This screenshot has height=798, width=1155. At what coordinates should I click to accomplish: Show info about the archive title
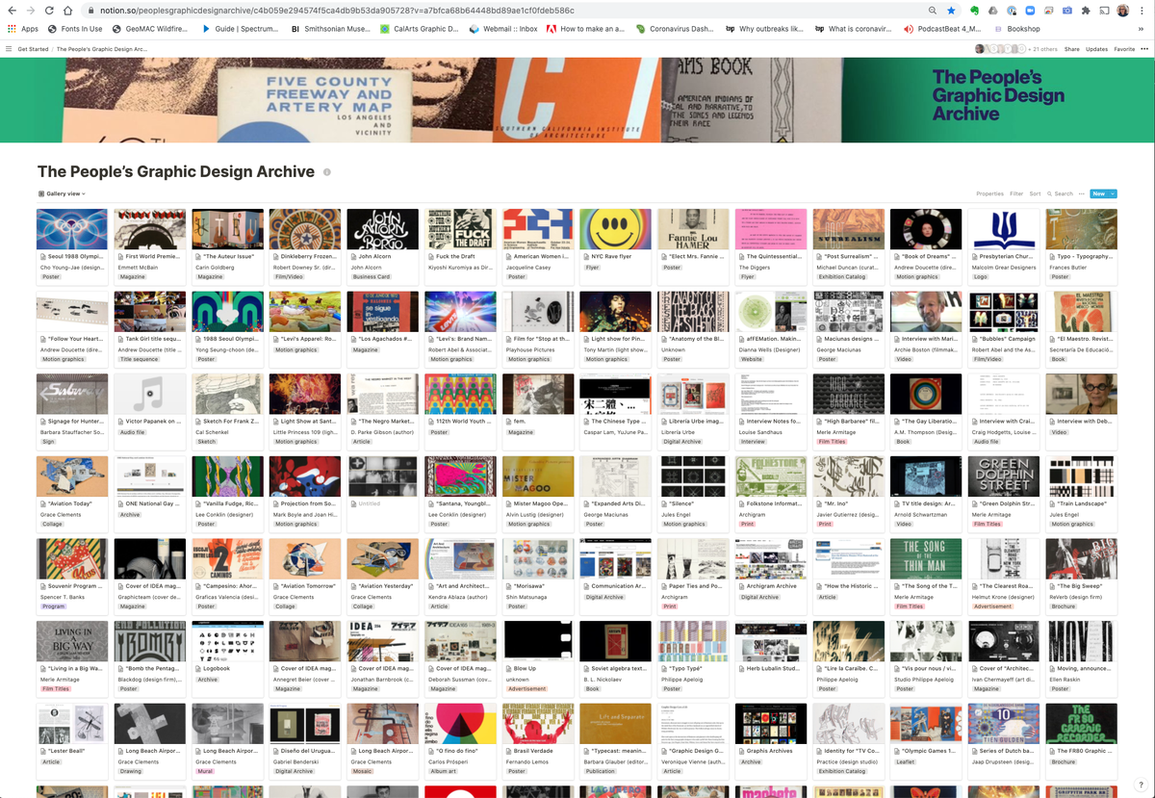[327, 172]
